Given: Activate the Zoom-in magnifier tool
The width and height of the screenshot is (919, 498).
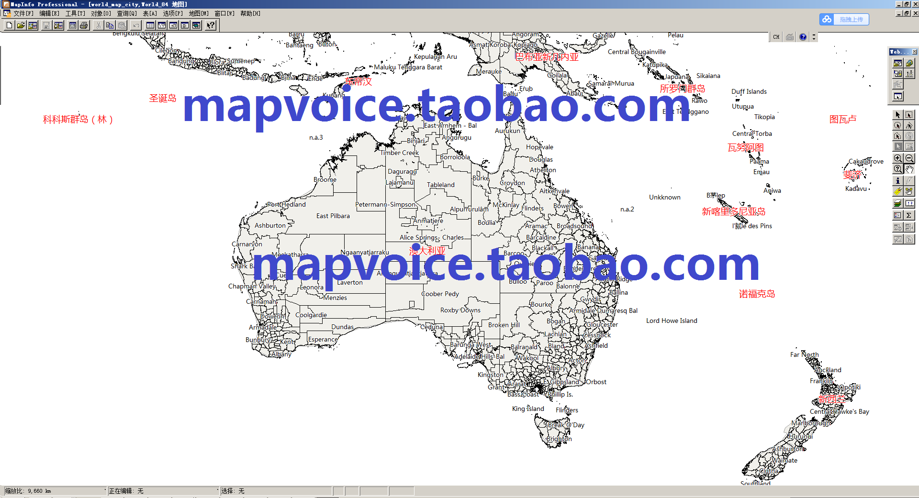Looking at the screenshot, I should coord(898,158).
